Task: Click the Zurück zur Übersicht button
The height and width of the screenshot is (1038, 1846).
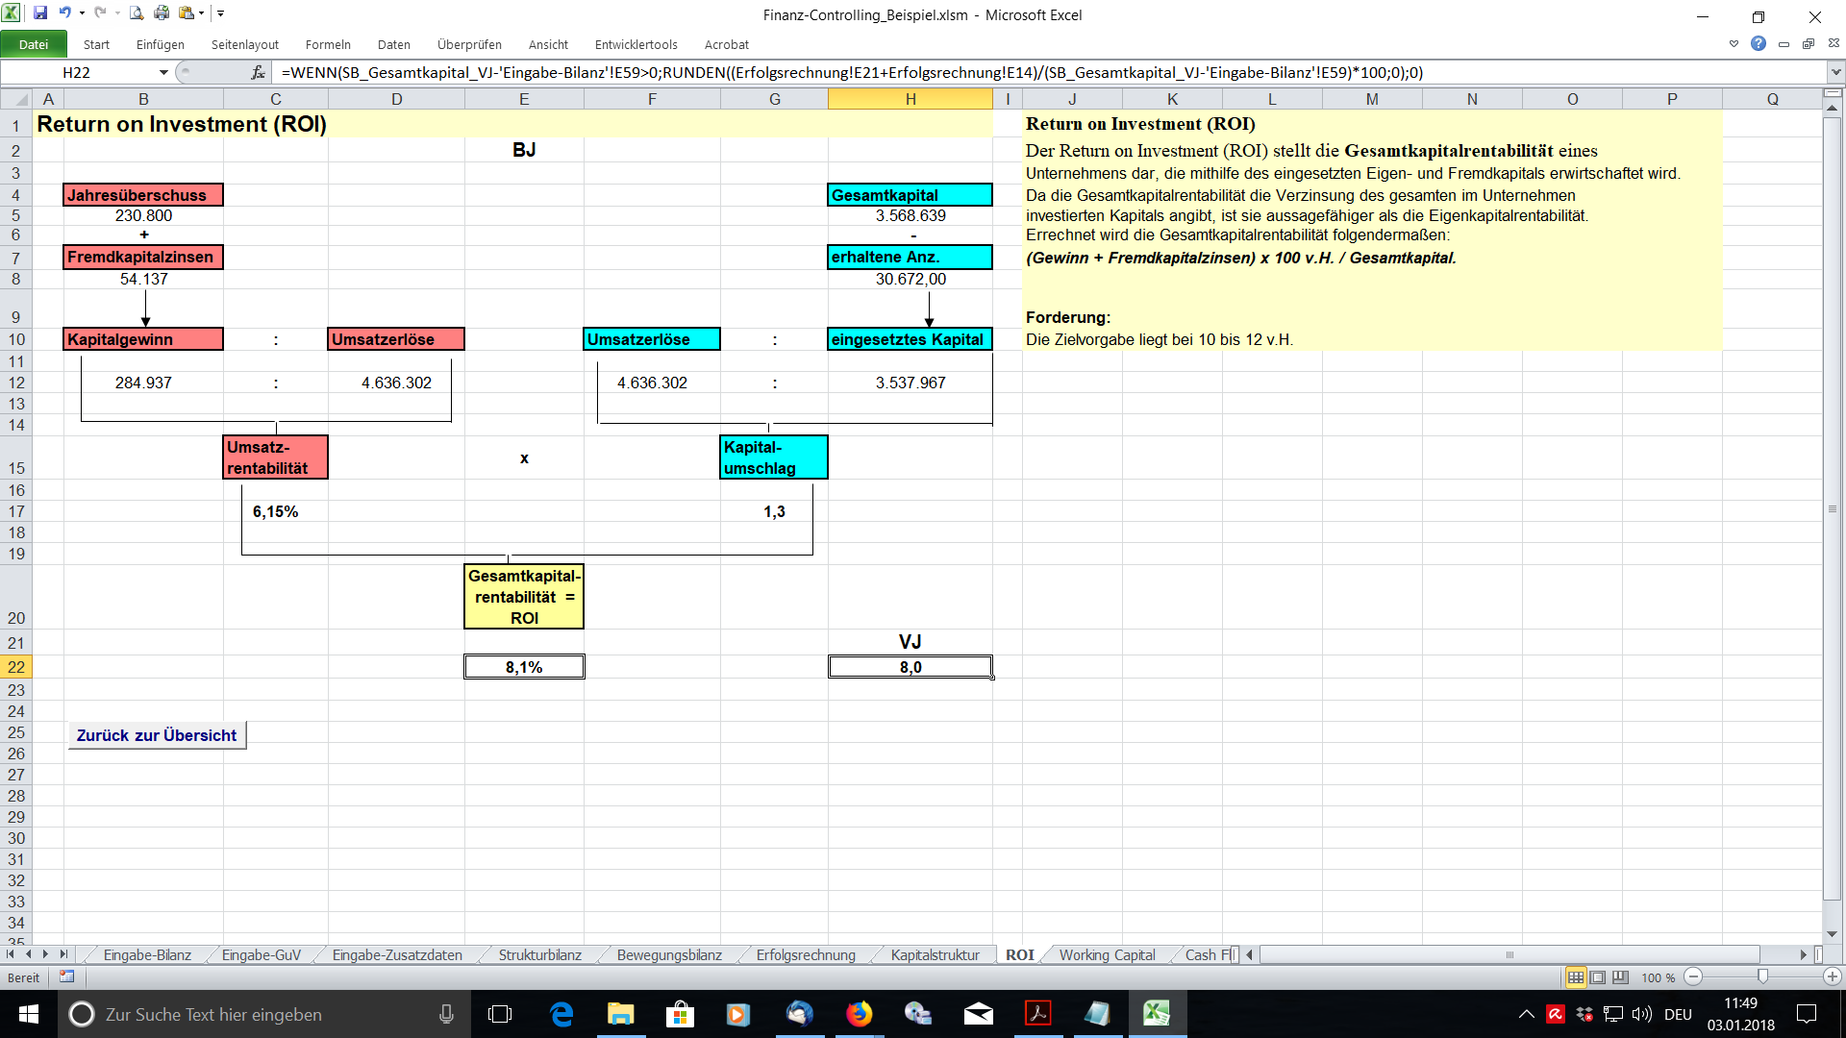Action: [156, 734]
